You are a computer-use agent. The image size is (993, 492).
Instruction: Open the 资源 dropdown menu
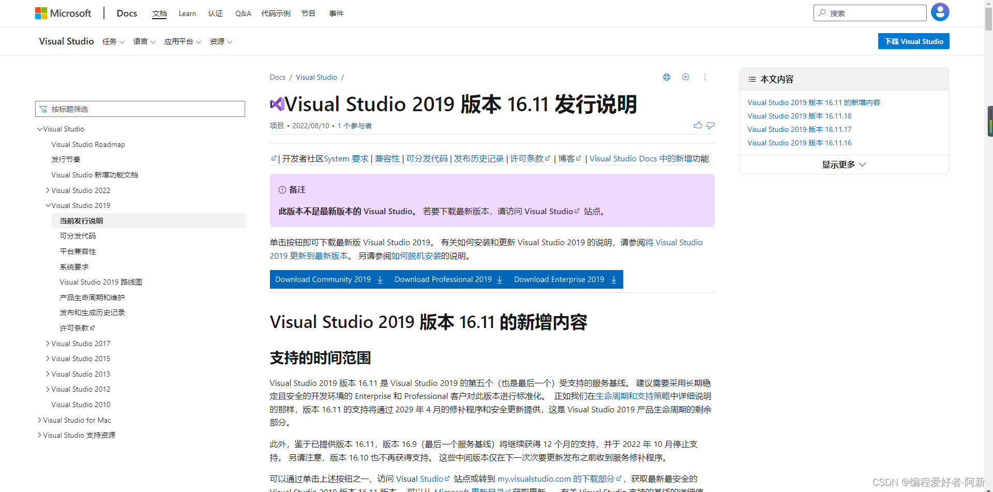(221, 41)
